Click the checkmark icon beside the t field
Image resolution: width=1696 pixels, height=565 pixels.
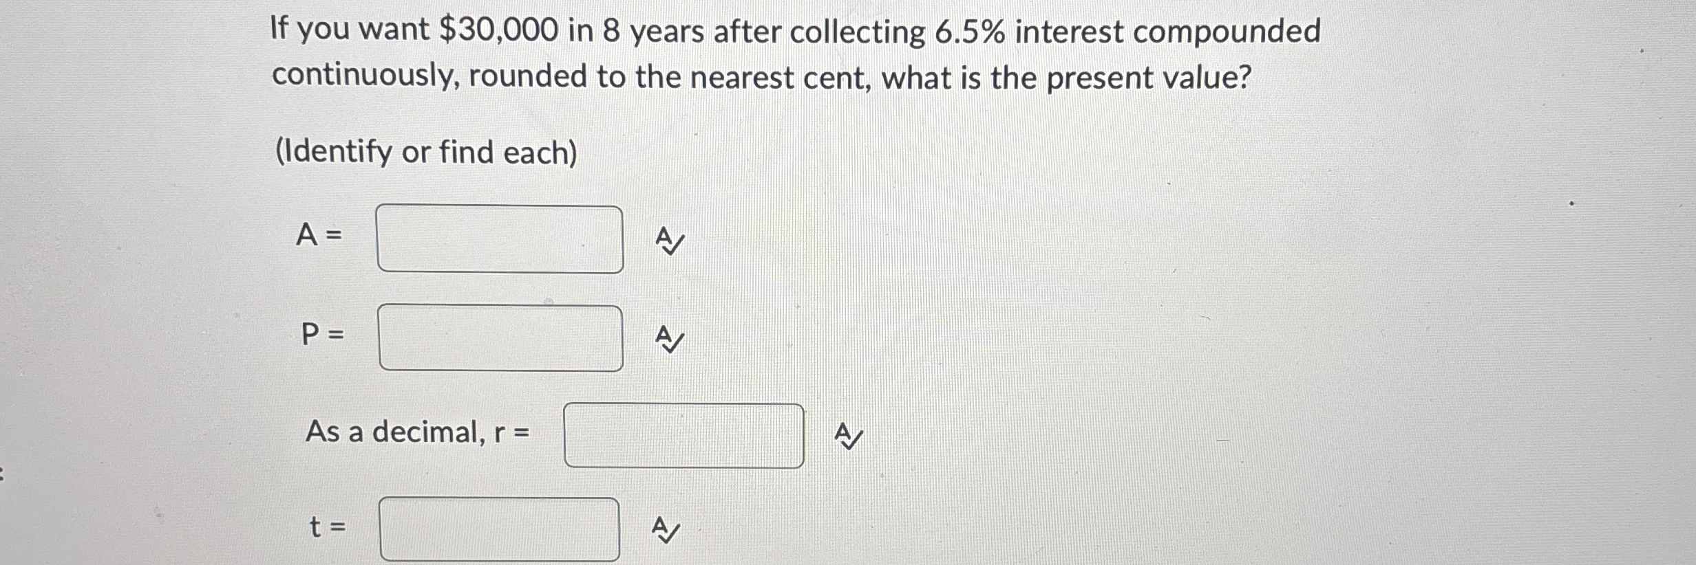tap(666, 531)
